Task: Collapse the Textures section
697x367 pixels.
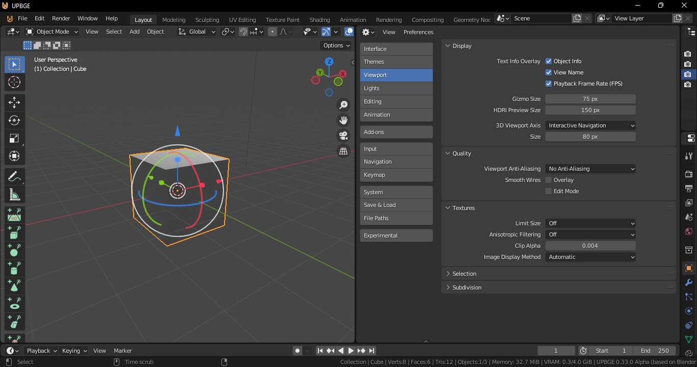Action: (x=460, y=207)
